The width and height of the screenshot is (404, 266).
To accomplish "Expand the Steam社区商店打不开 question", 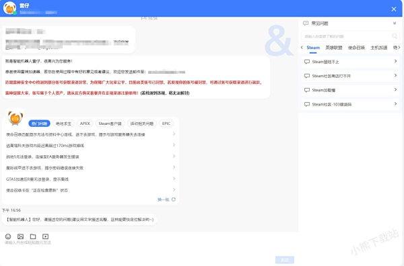I will pos(395,75).
